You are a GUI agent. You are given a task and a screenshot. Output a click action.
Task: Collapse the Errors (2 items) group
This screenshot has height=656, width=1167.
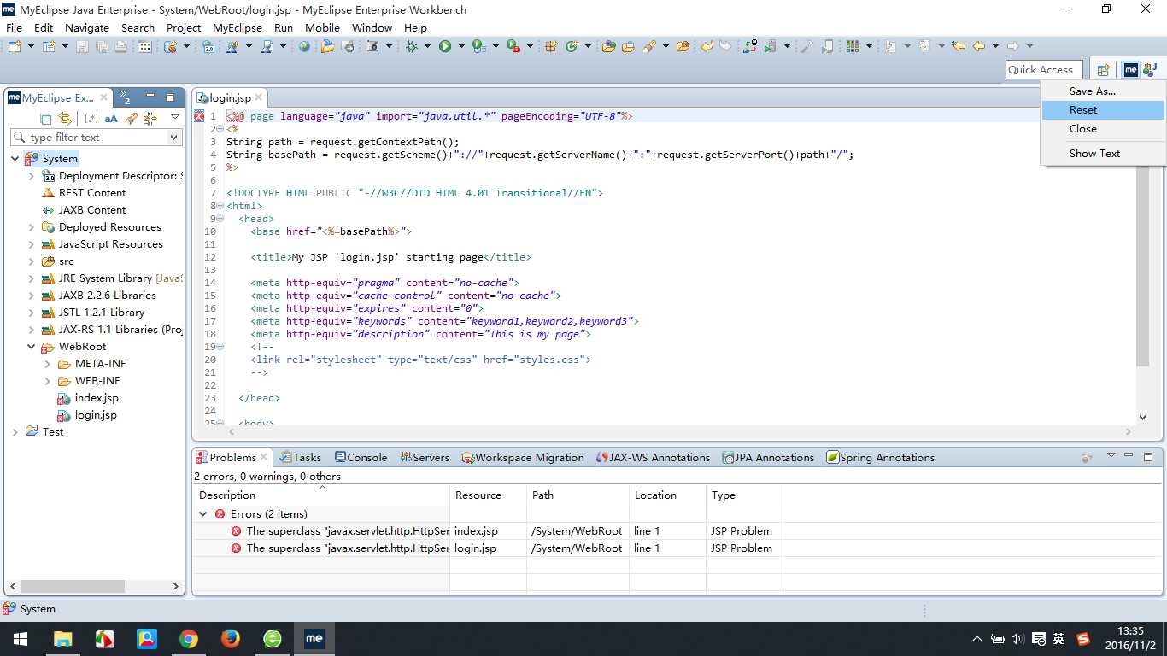click(x=203, y=514)
